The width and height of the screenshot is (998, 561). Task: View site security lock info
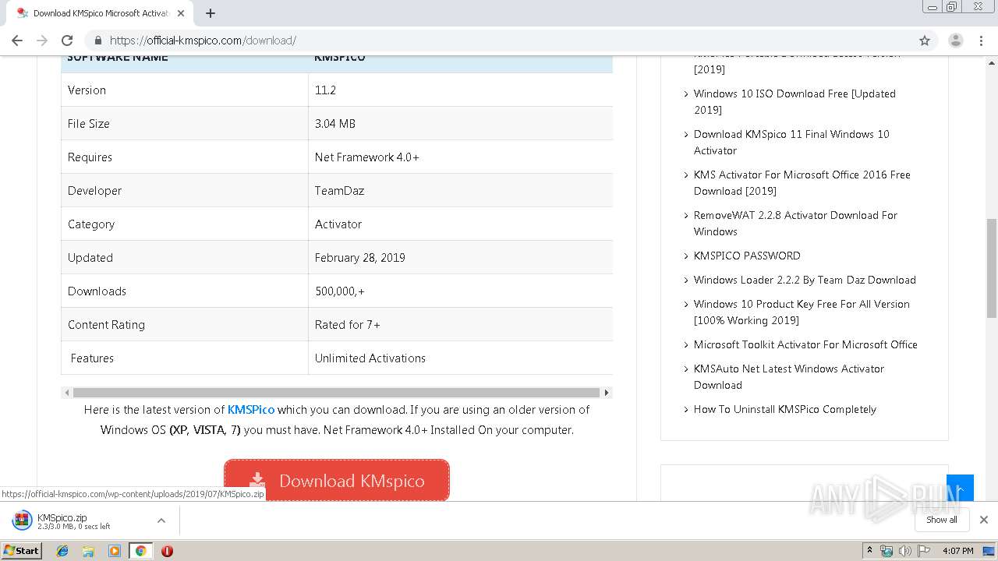pyautogui.click(x=98, y=41)
